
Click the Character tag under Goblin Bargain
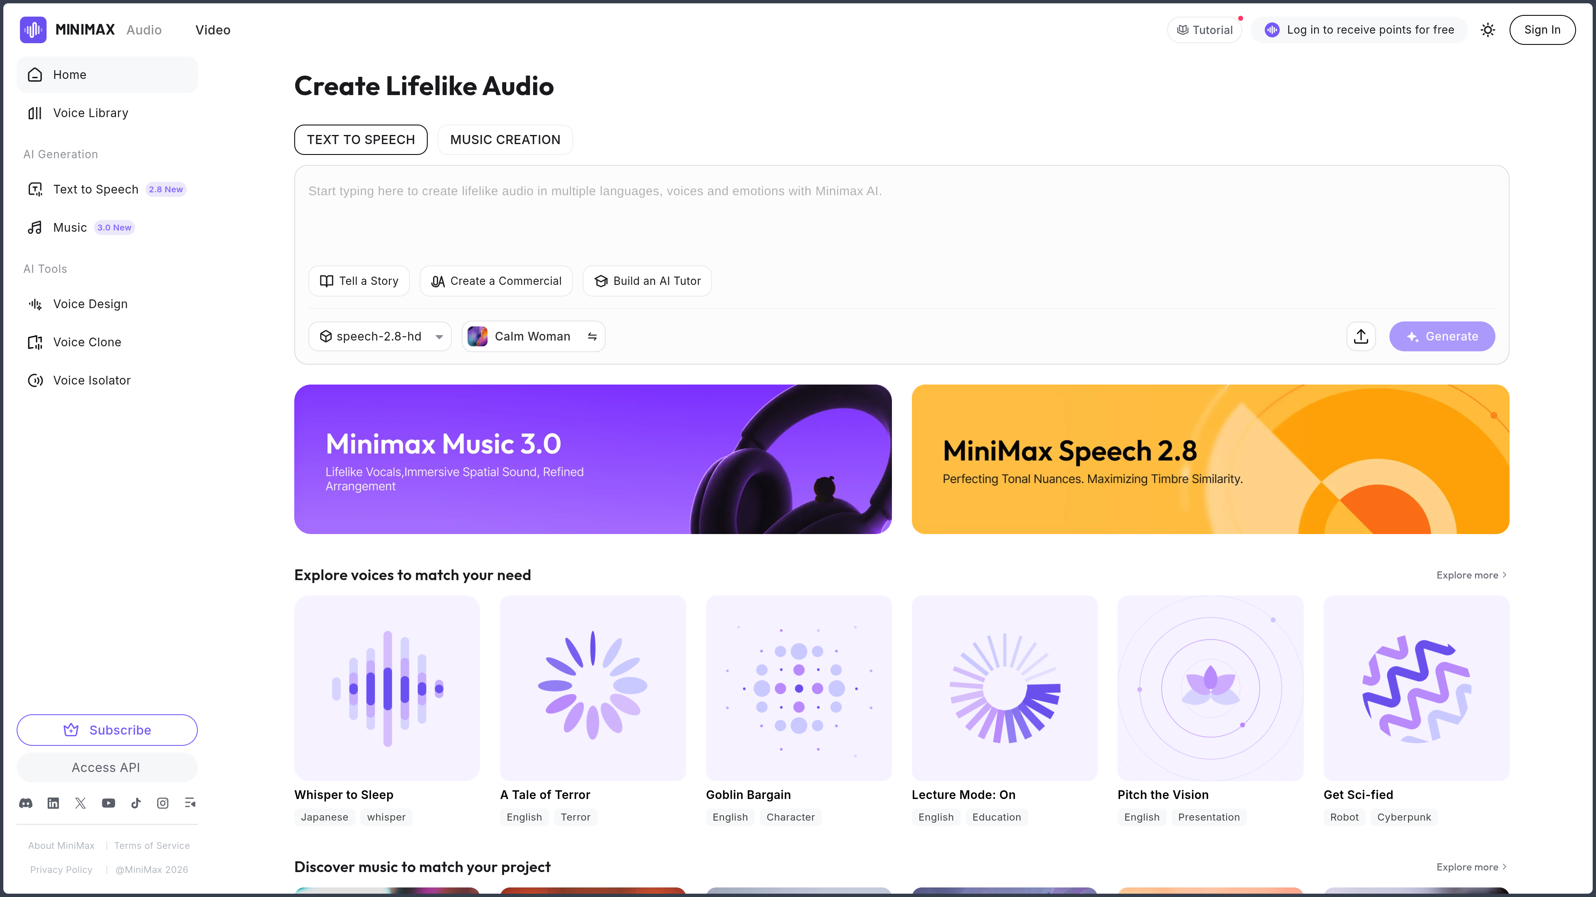click(x=791, y=817)
